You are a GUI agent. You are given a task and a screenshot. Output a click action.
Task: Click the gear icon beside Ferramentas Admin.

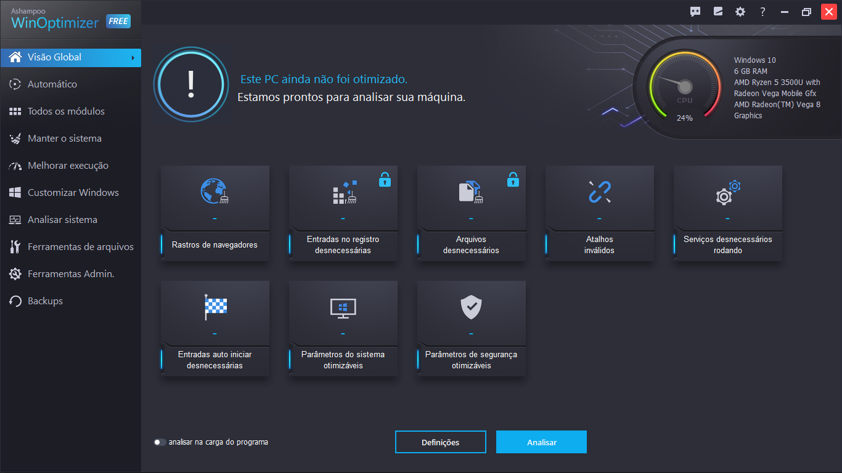15,274
